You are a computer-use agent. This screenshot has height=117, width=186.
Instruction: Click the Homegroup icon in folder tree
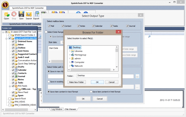[x=72, y=55]
